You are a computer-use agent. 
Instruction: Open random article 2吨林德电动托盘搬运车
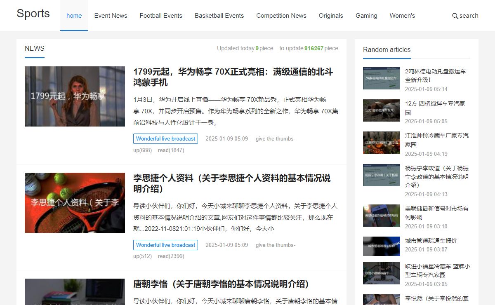[436, 75]
